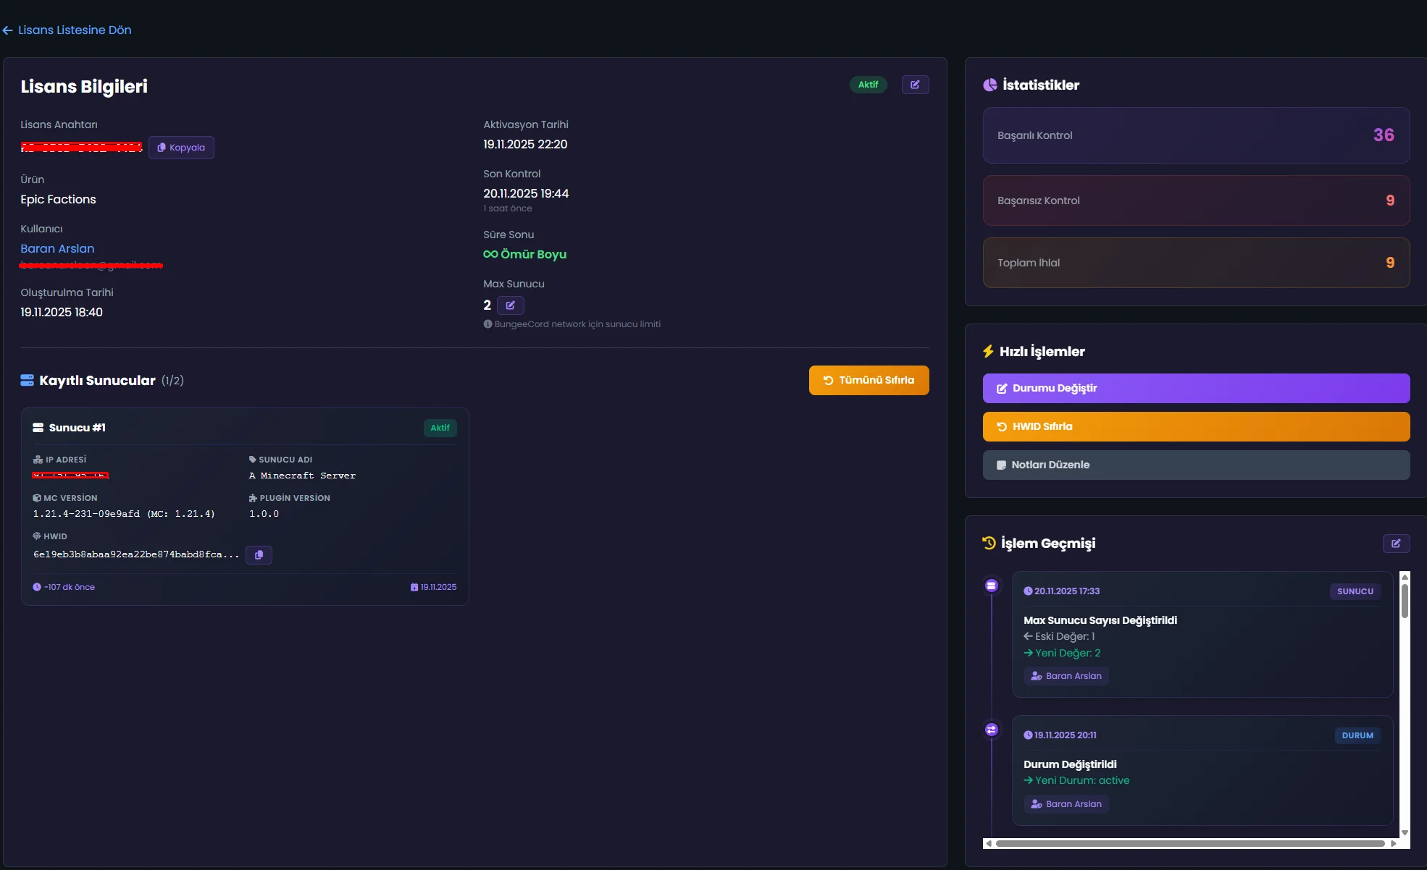Viewport: 1427px width, 870px height.
Task: Click HWID Sıfırla button
Action: [1196, 426]
